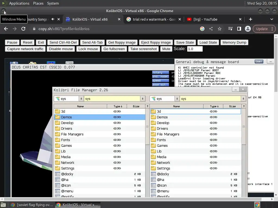Click the Memory Dump button
This screenshot has width=278, height=208.
[x=234, y=43]
